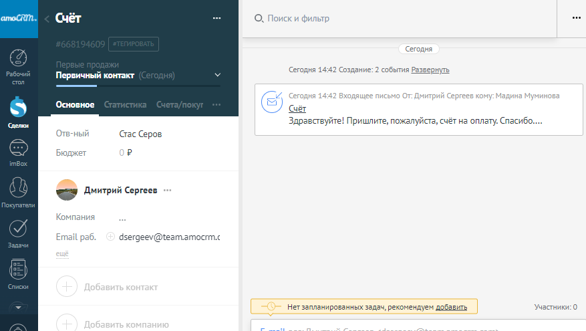Open the imBox chat icon

coord(19,148)
